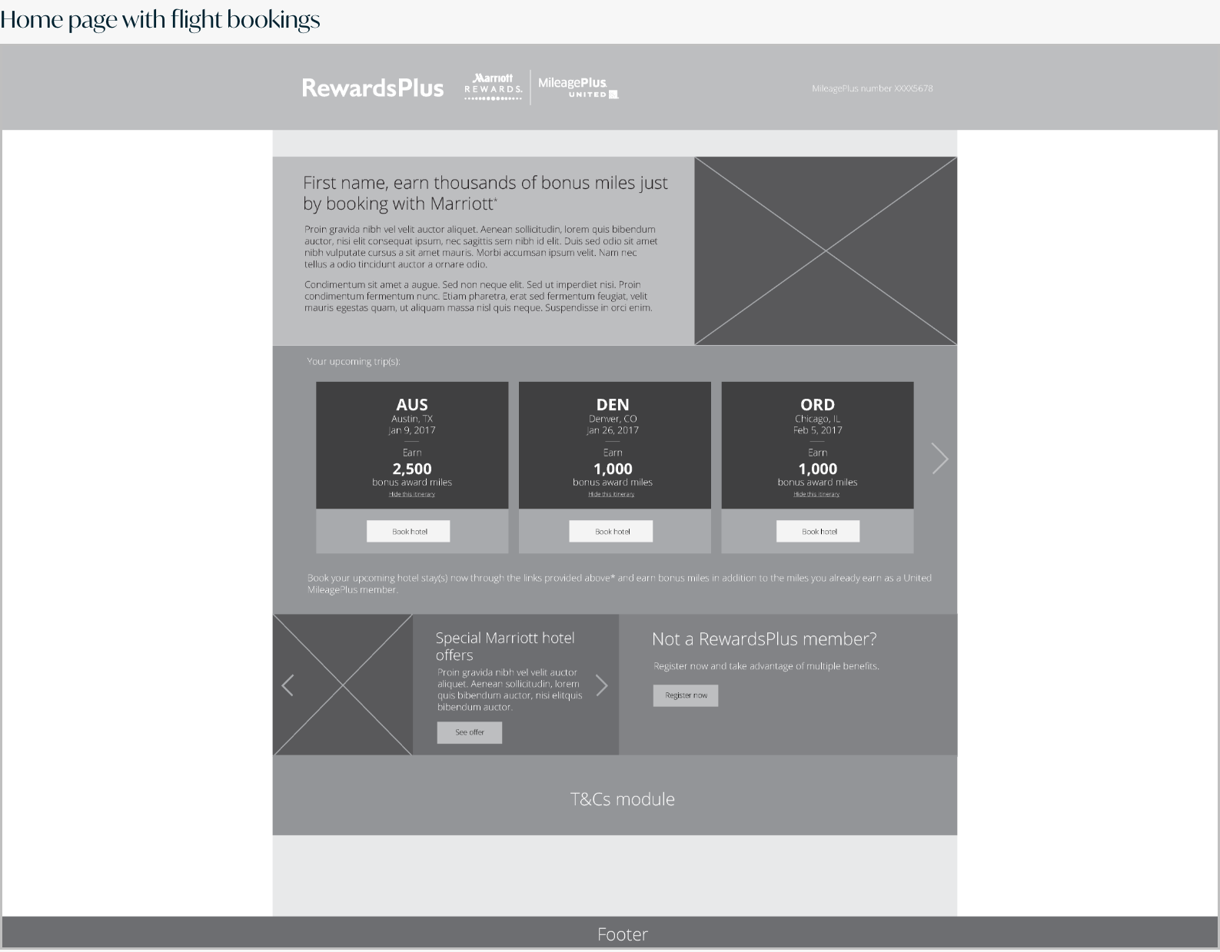1220x952 pixels.
Task: Click the "Special Marriott hotel offers" heading
Action: pyautogui.click(x=505, y=646)
